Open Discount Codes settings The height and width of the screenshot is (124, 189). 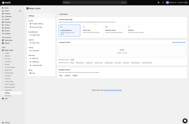click(x=37, y=27)
